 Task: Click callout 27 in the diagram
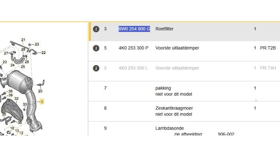[x=6, y=53]
